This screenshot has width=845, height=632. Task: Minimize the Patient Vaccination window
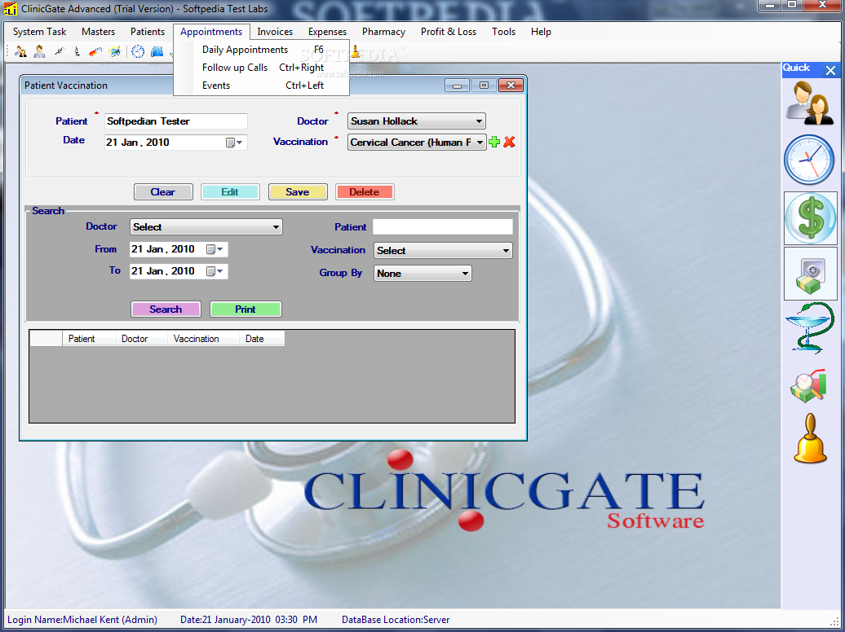tap(457, 85)
